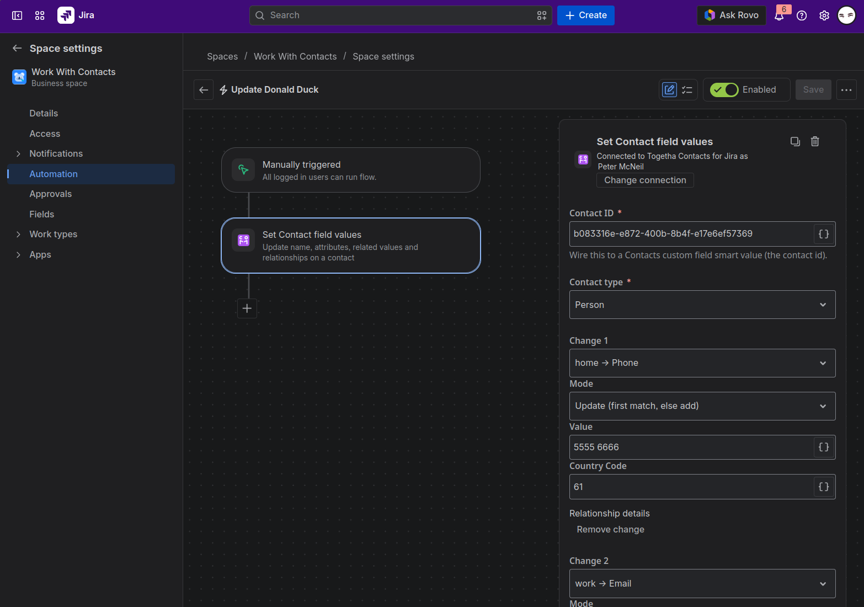This screenshot has width=864, height=607.
Task: Click the Save button
Action: (813, 89)
